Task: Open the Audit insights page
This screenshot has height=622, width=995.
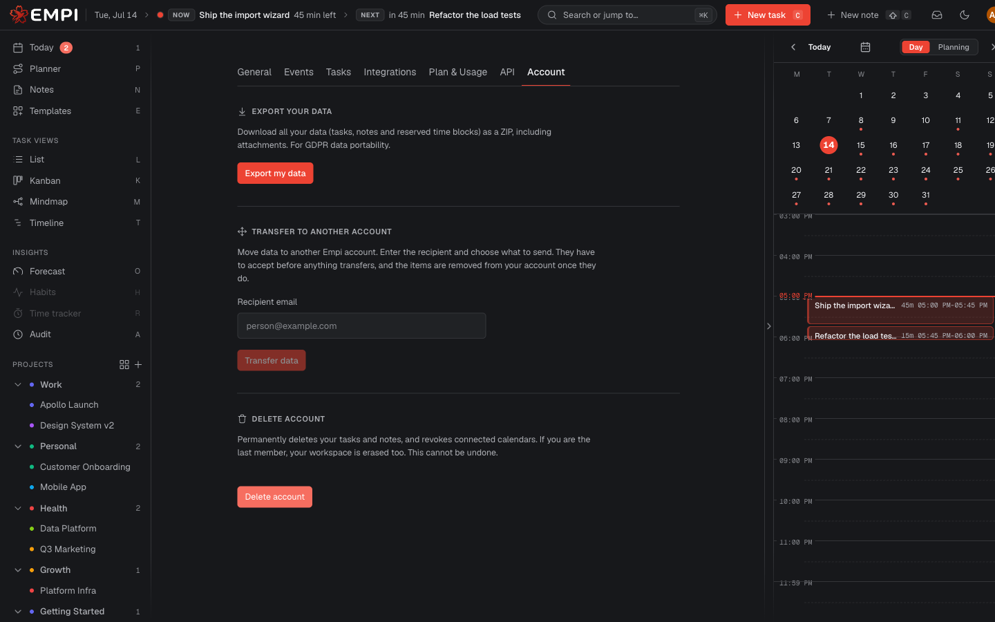Action: [76, 334]
